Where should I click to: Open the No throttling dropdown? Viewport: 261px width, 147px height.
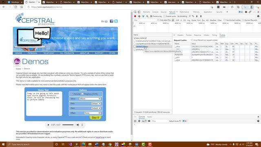pyautogui.click(x=184, y=16)
